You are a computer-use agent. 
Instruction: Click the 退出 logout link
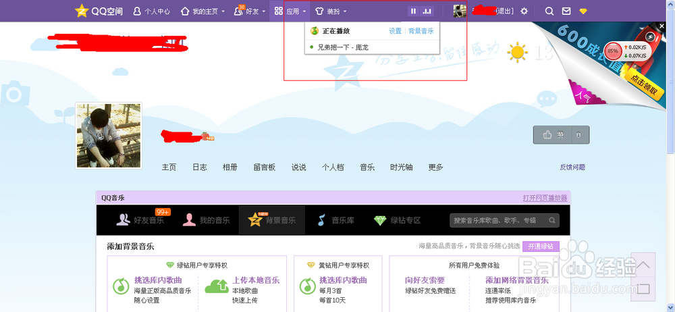(504, 11)
